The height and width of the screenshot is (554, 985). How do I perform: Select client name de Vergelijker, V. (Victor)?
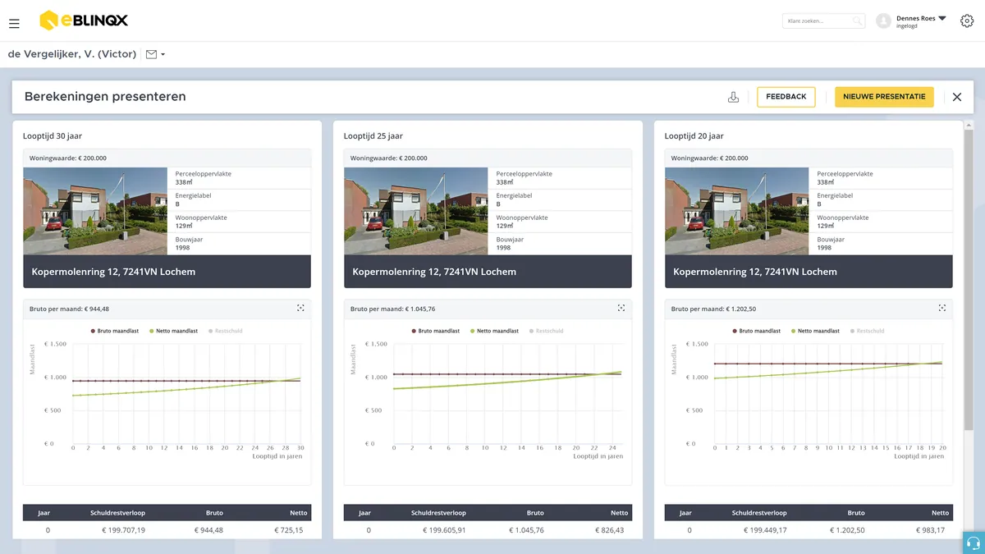click(x=72, y=54)
